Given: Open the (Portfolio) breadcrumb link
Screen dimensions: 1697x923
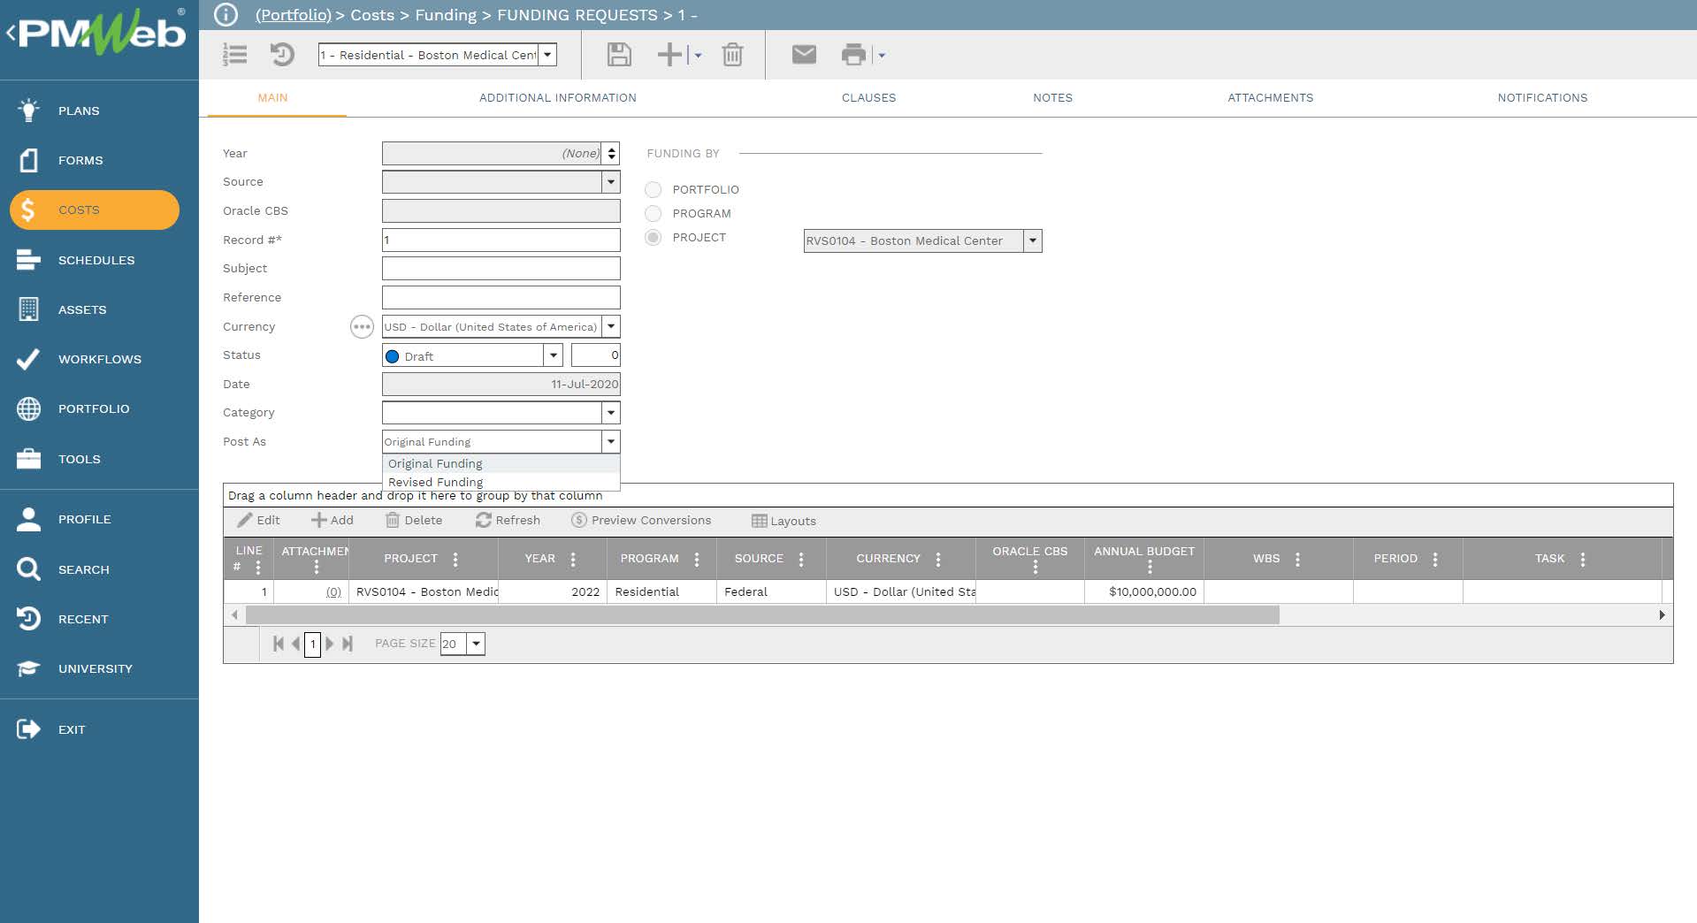Looking at the screenshot, I should 293,15.
